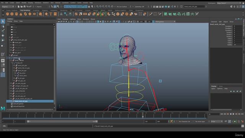Toggle select by component type mode
This screenshot has height=138, width=245.
58,7
